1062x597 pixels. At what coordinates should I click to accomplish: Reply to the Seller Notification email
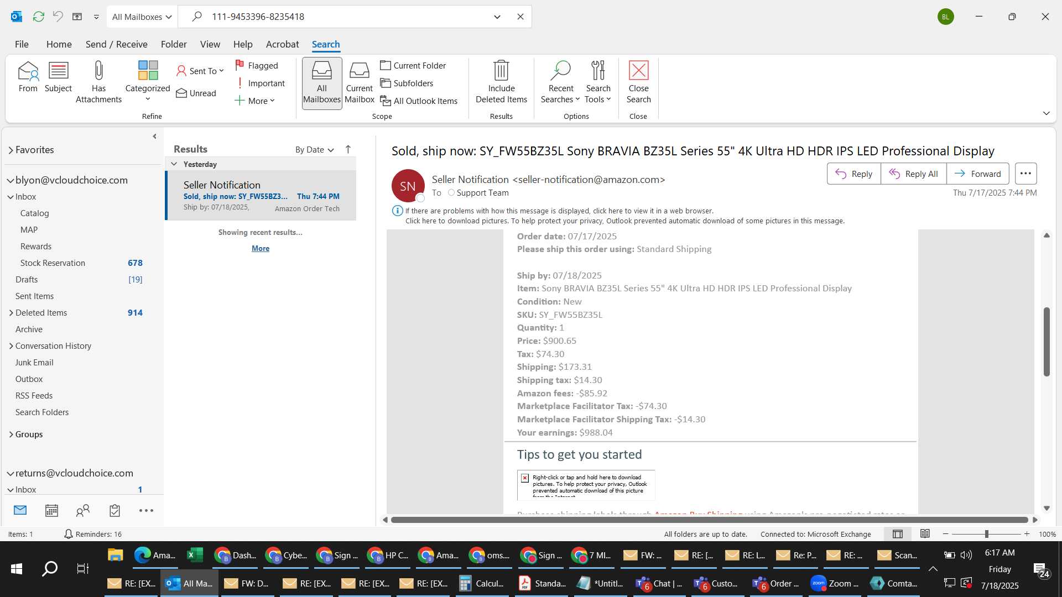[x=853, y=174]
